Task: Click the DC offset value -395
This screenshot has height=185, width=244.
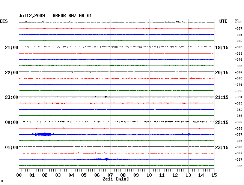Action: pos(238,141)
